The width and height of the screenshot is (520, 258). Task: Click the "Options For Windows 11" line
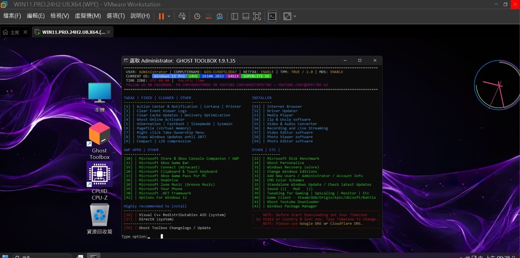click(x=163, y=197)
